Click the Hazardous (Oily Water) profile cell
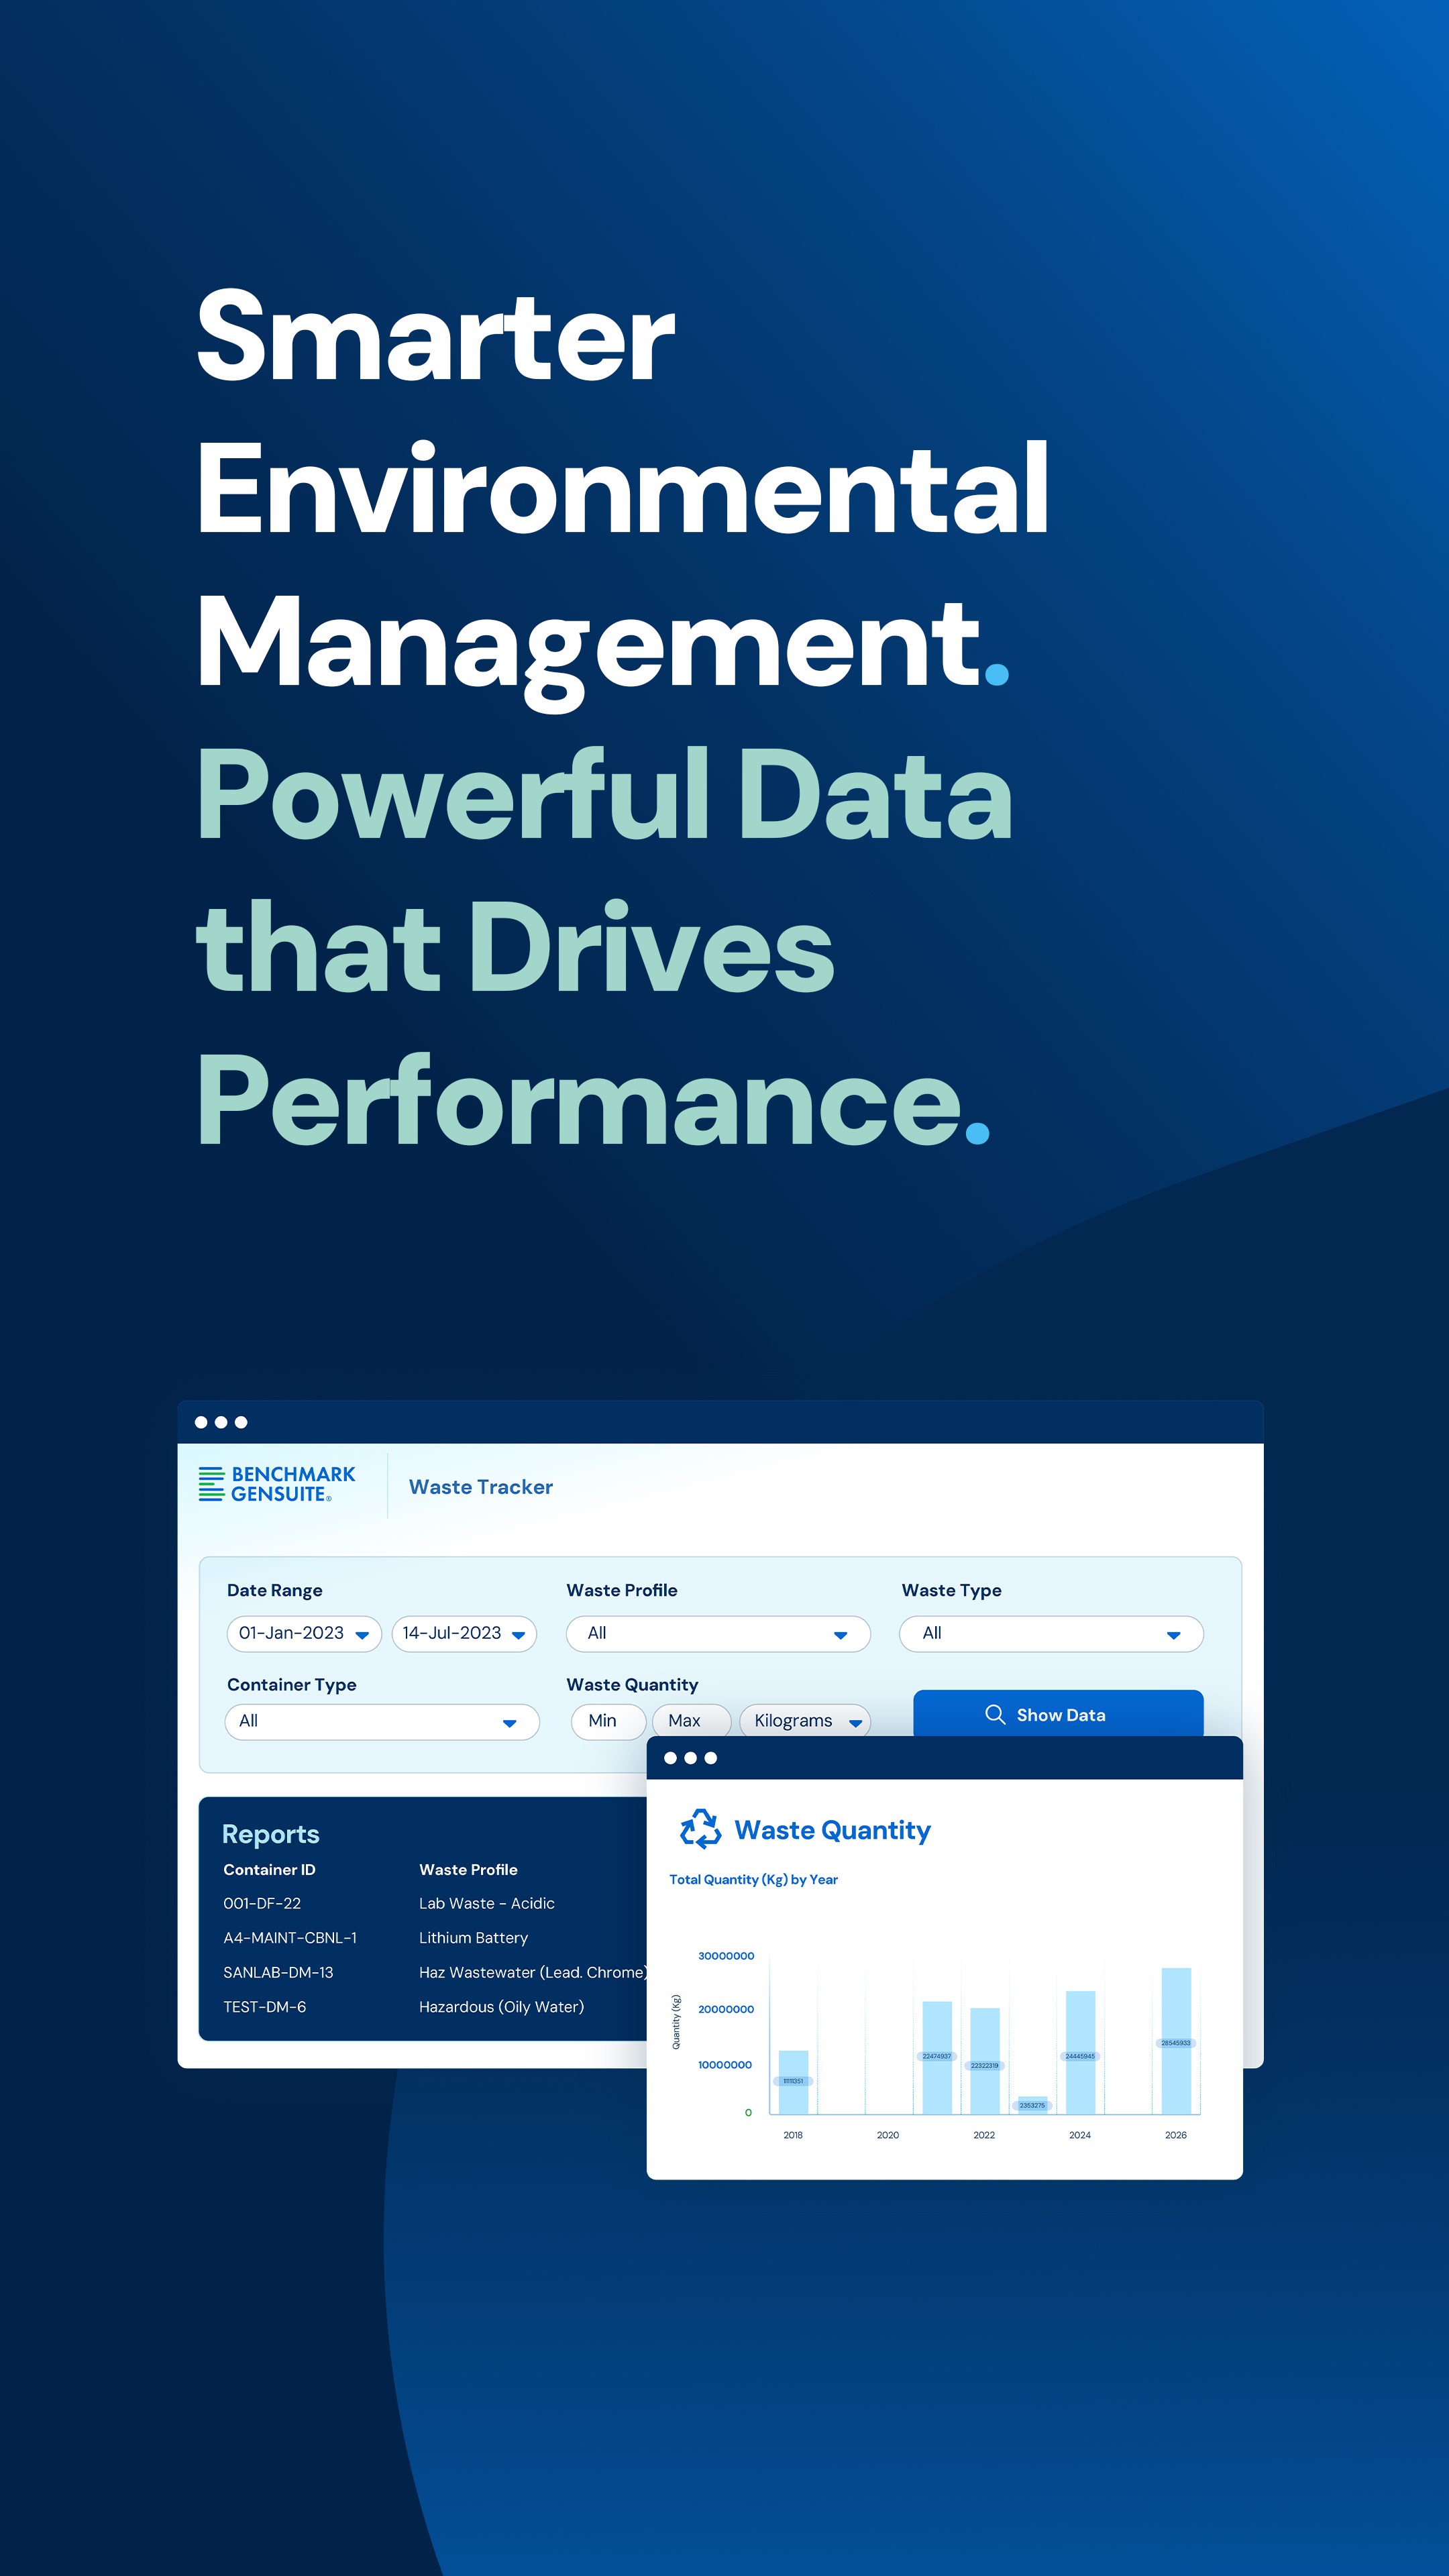Screen dimensions: 1449x2576 (502, 2006)
